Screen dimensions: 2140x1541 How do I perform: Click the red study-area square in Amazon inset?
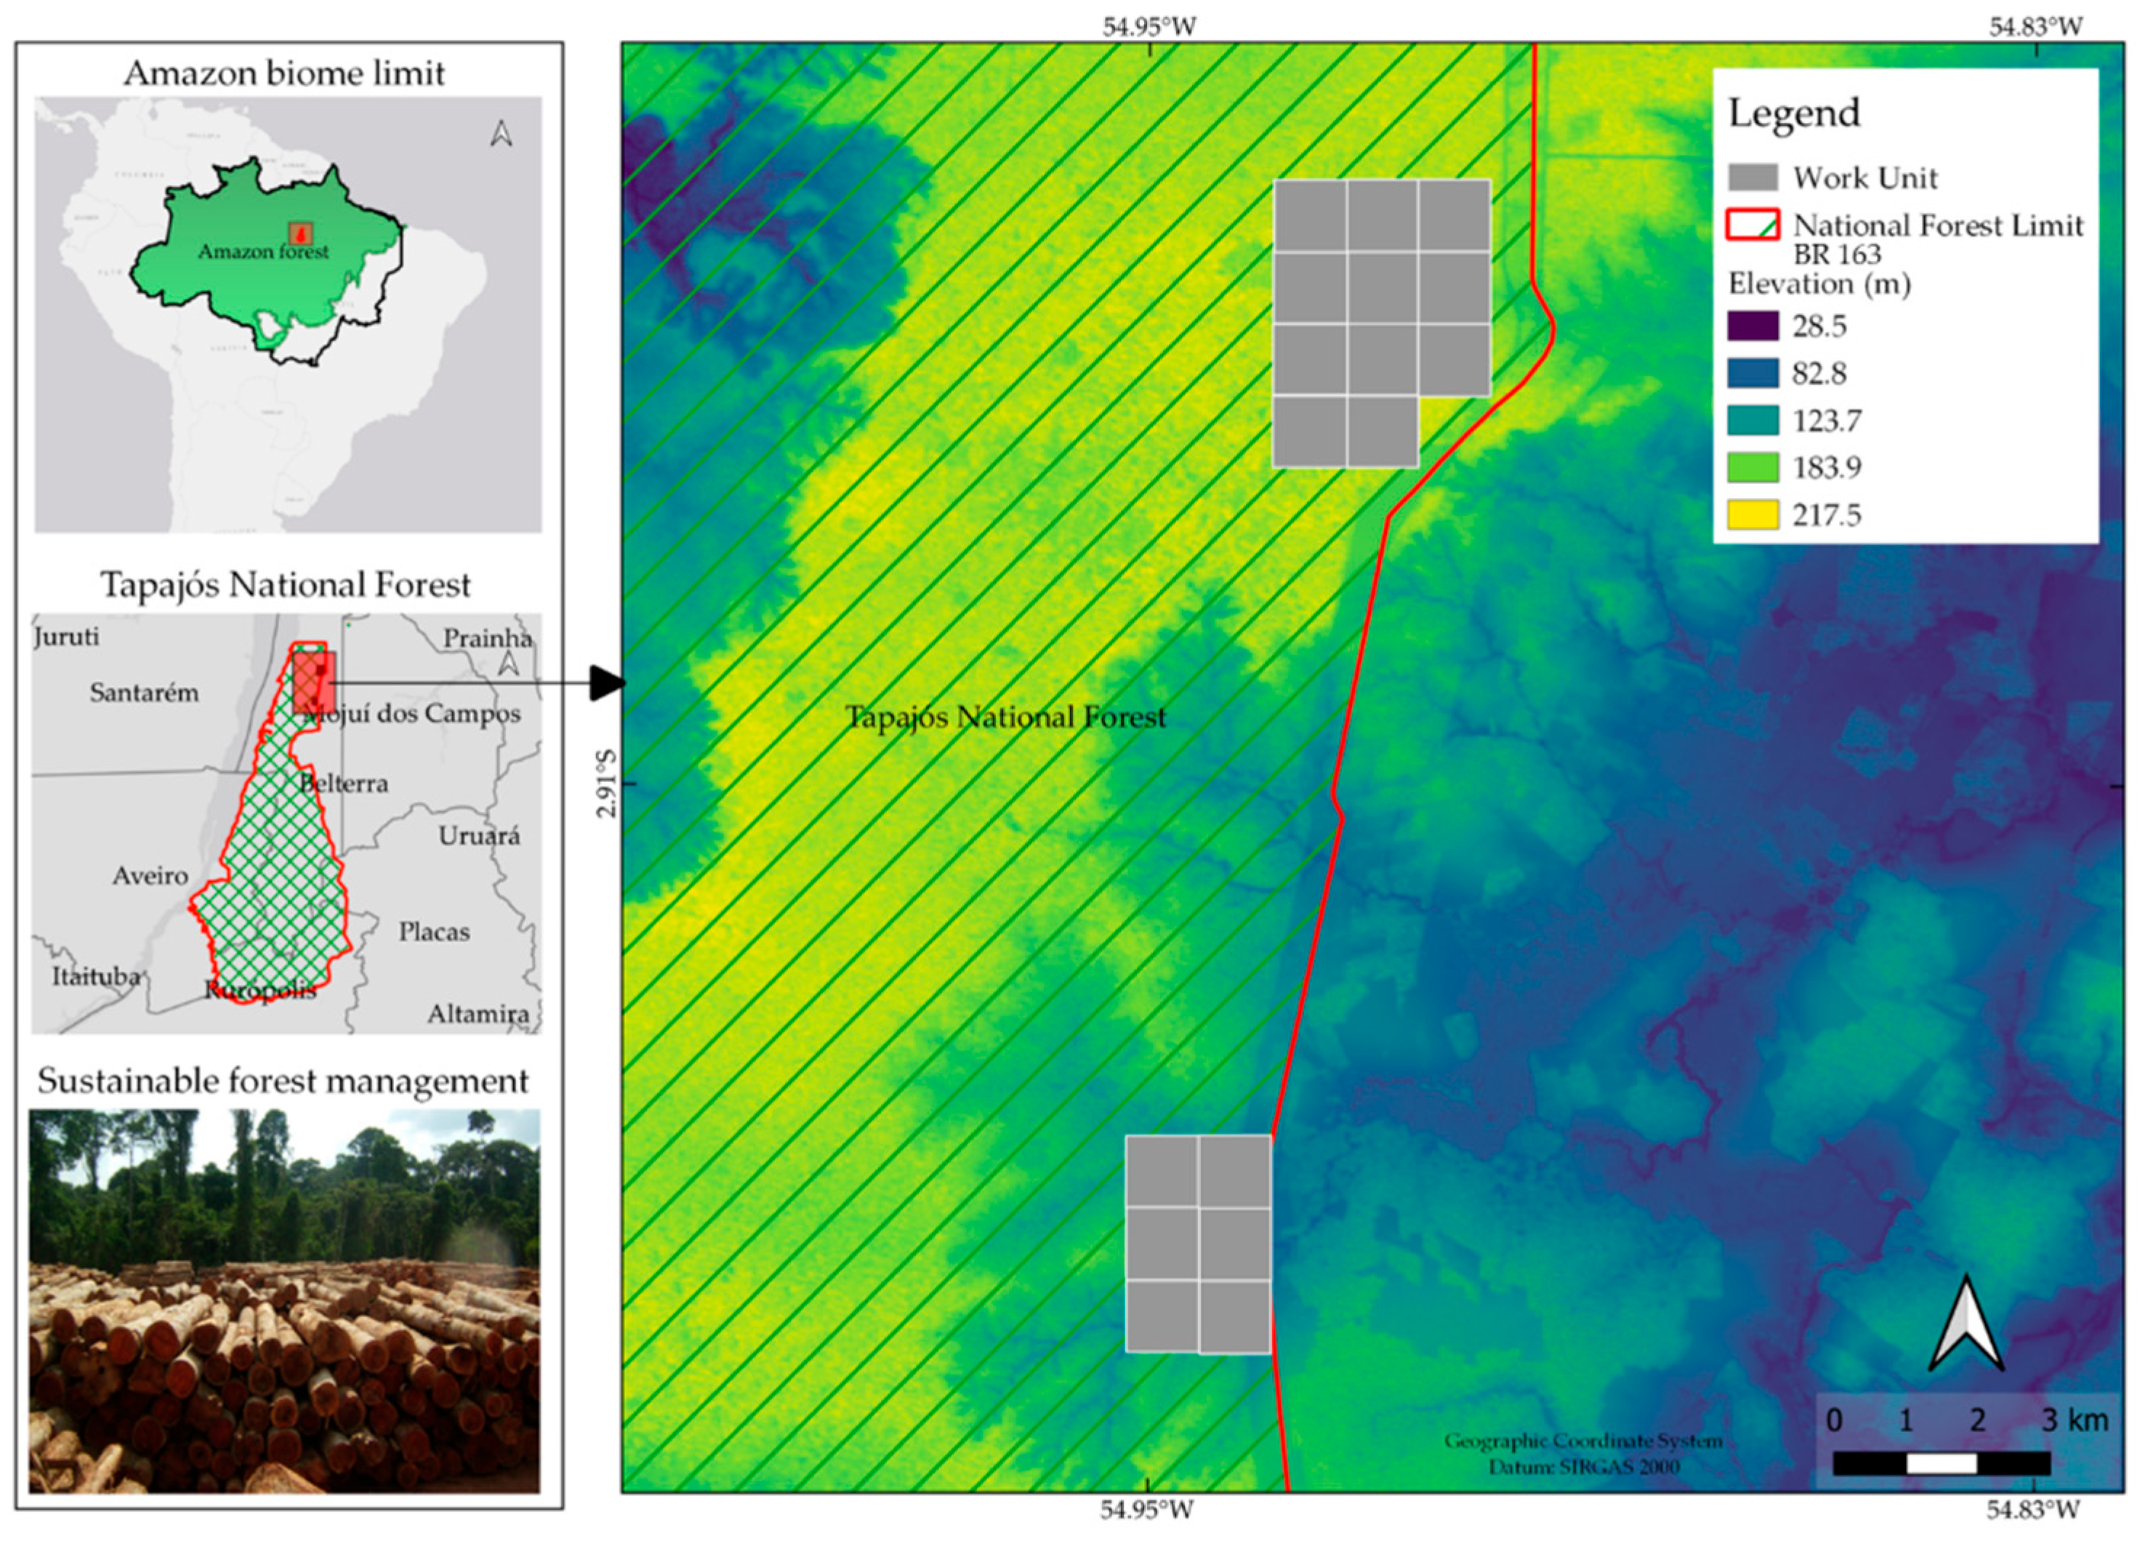pyautogui.click(x=301, y=233)
